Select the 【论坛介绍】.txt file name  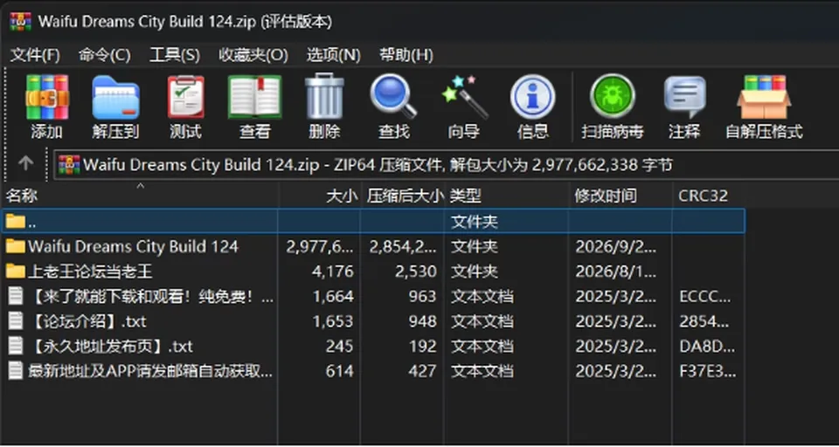(x=87, y=321)
